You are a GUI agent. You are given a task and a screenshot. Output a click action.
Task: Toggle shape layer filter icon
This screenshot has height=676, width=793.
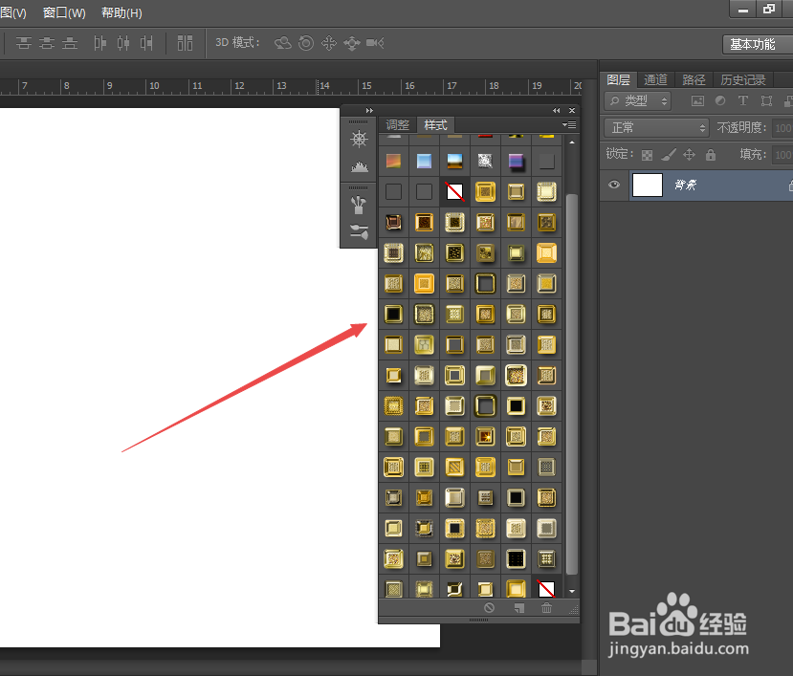[x=767, y=100]
